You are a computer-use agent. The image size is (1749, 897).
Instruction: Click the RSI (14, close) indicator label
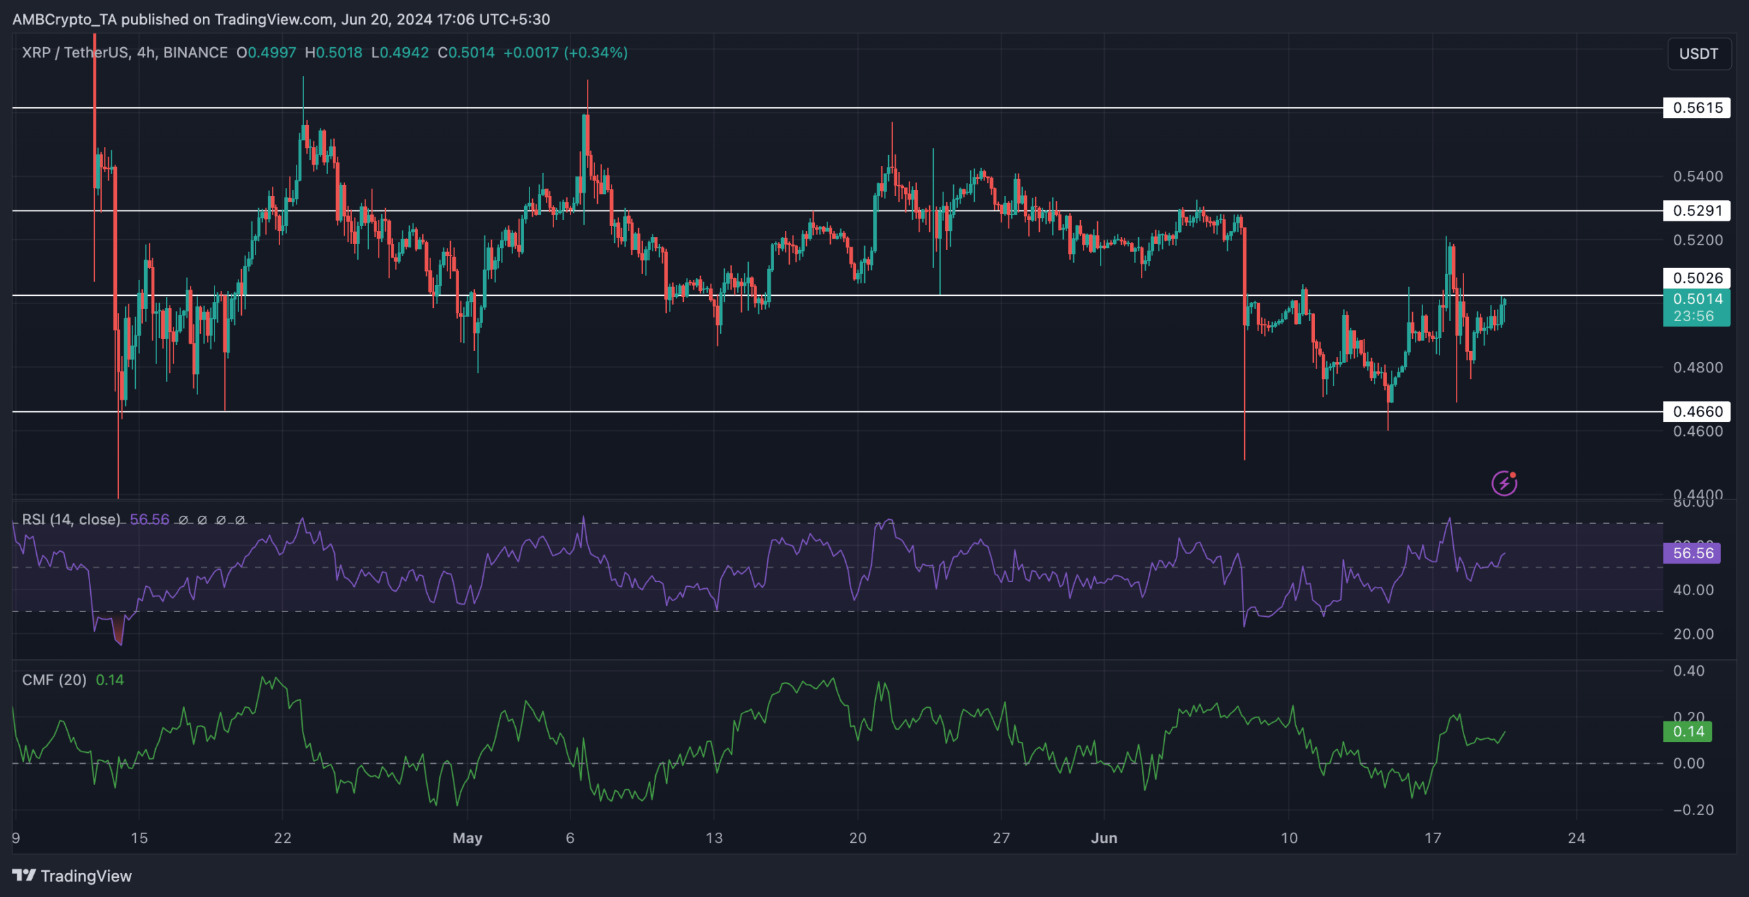[71, 519]
